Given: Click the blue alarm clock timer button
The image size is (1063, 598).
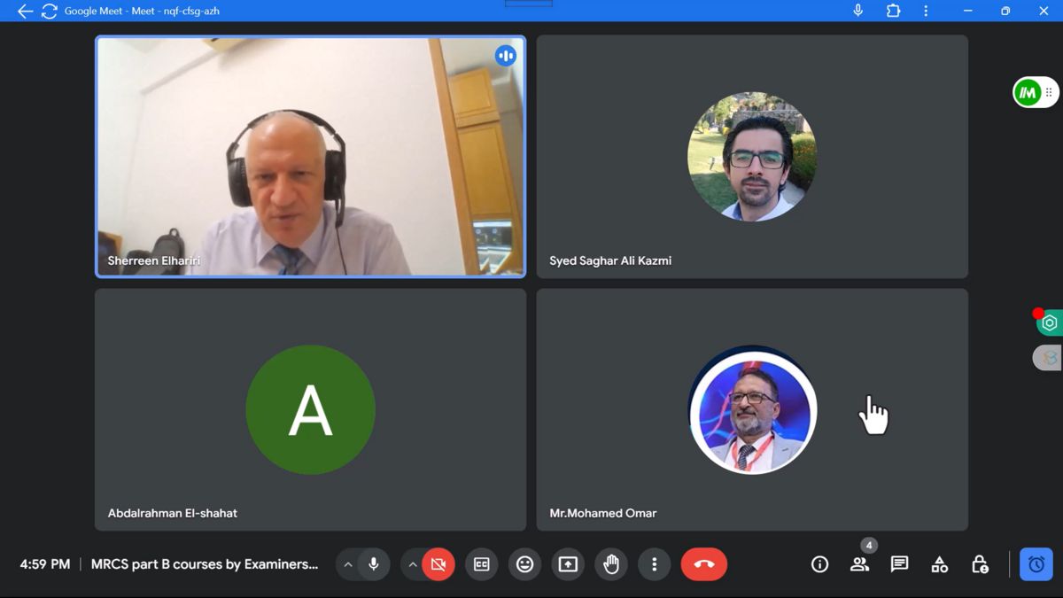Looking at the screenshot, I should (x=1036, y=564).
